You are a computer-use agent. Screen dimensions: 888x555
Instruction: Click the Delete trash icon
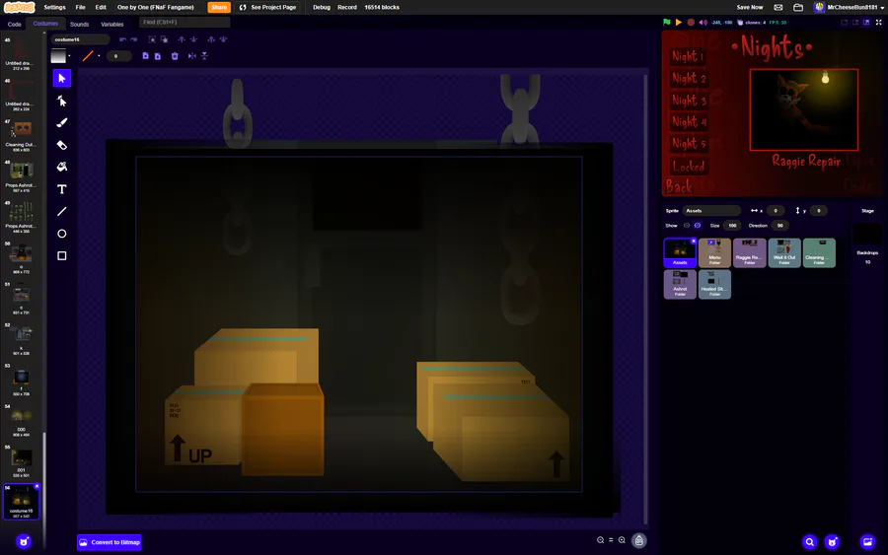(x=175, y=56)
